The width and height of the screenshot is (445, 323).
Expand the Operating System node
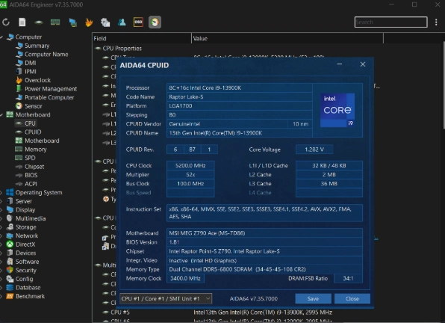tap(1, 193)
